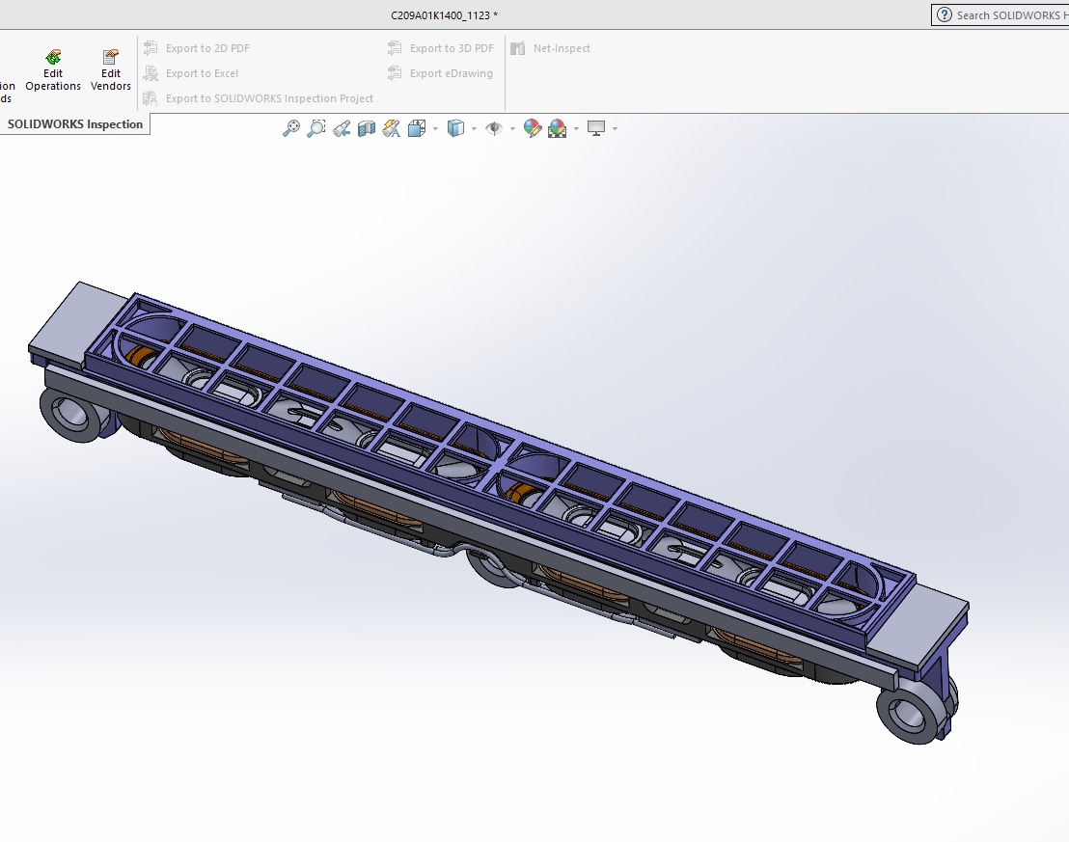Click Export to SOLIDWORKS Inspection Project
Image resolution: width=1069 pixels, height=842 pixels.
259,98
